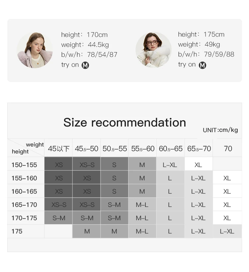The width and height of the screenshot is (249, 272).
Task: Click the M size badge for 170cm model
Action: click(85, 65)
